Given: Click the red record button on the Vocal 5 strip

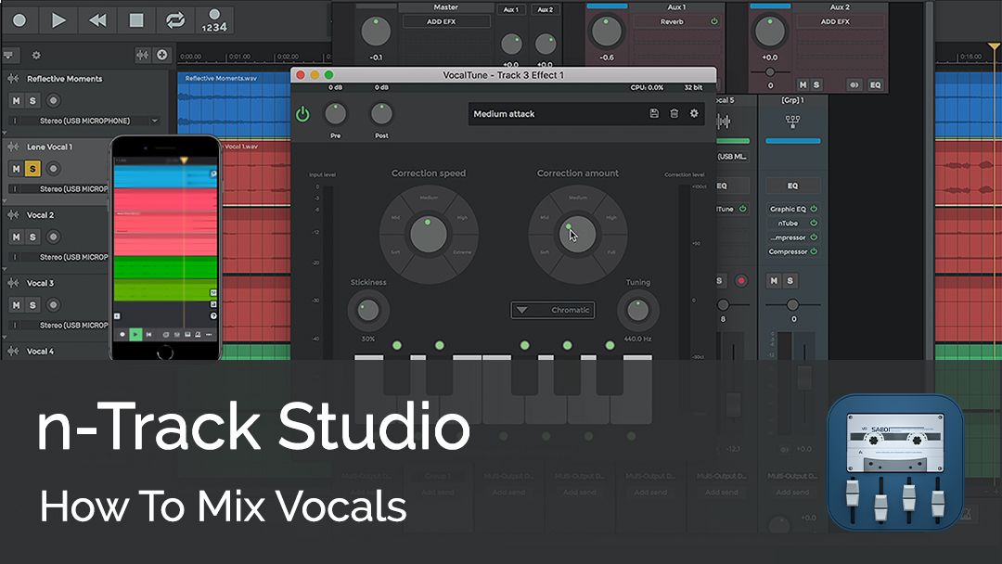Looking at the screenshot, I should pos(741,280).
